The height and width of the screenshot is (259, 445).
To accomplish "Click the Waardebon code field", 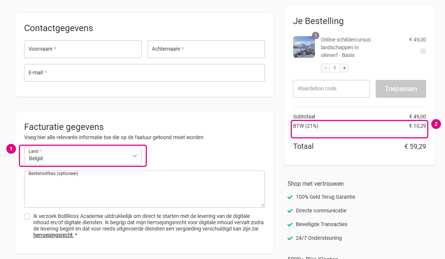I will (x=331, y=89).
